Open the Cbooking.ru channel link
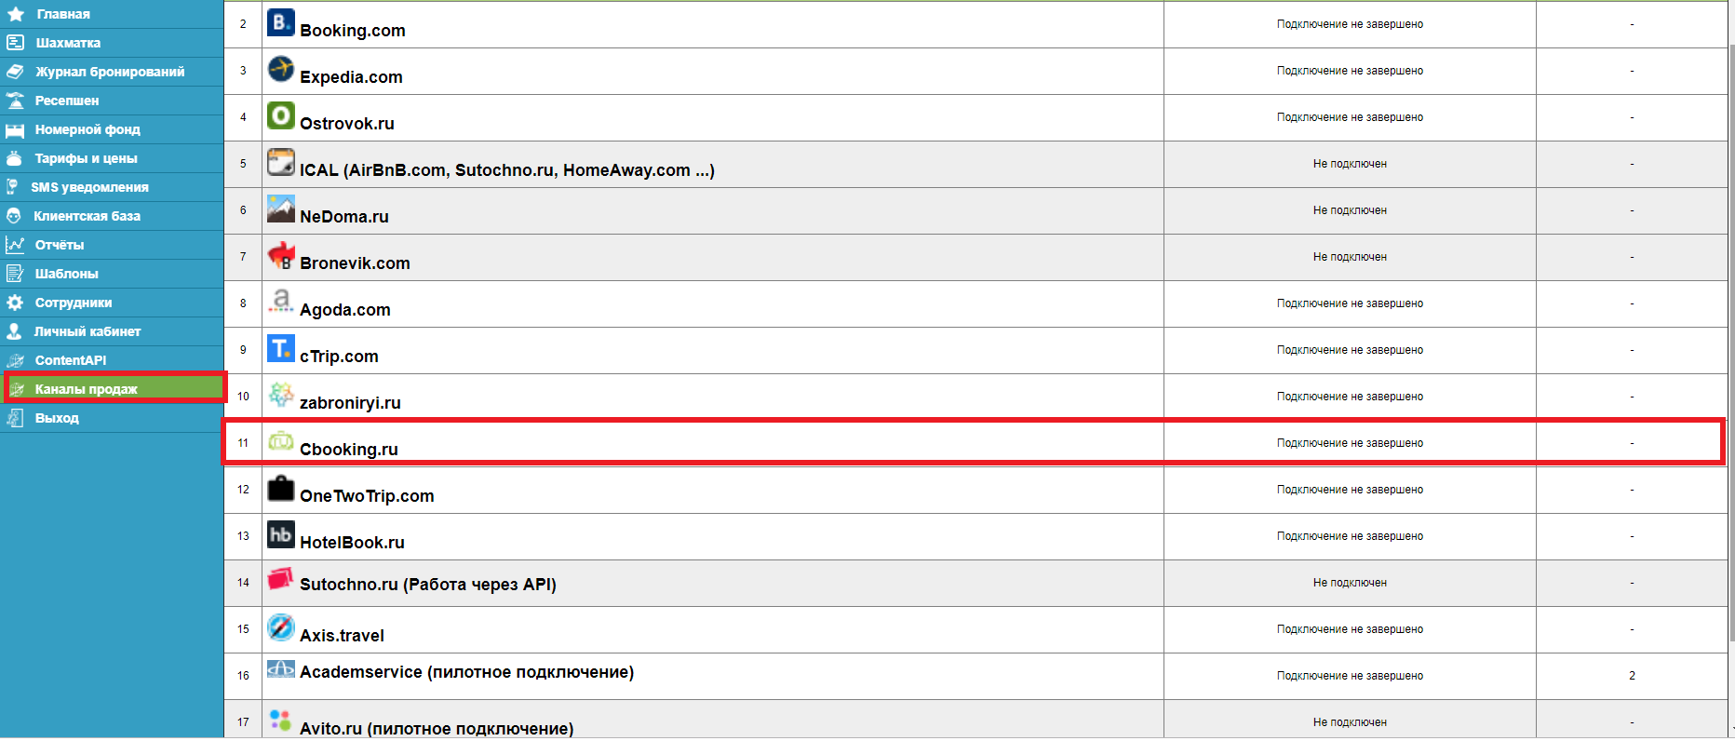 [x=349, y=450]
